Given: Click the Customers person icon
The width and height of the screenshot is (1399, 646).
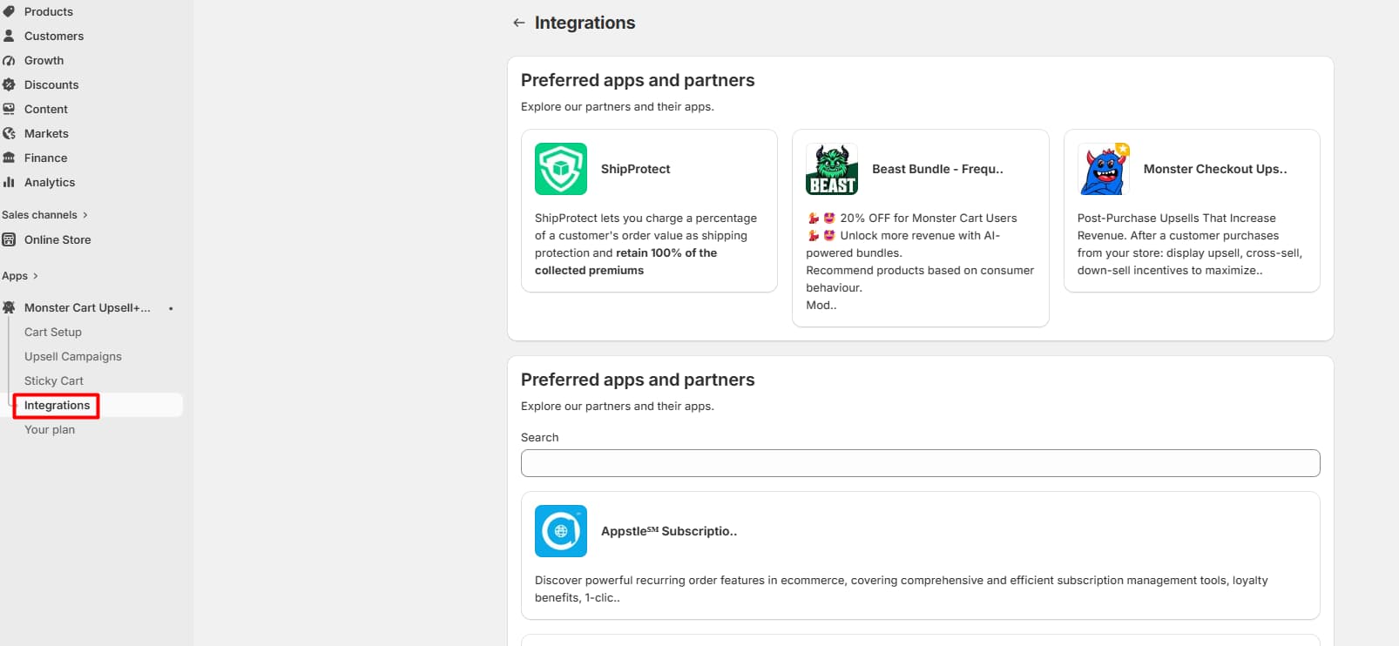Looking at the screenshot, I should 9,36.
